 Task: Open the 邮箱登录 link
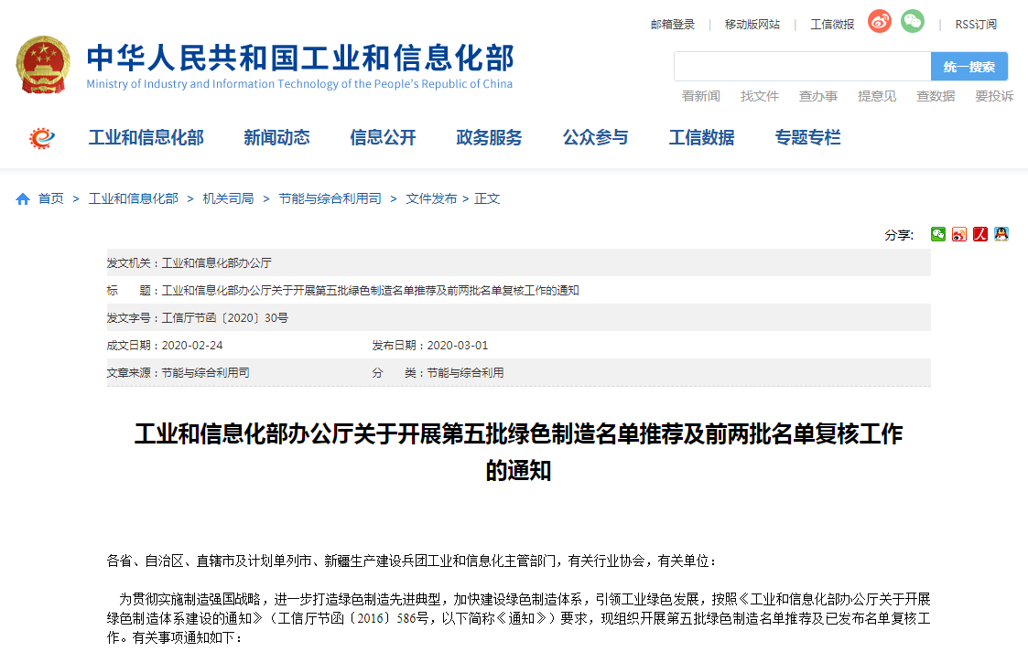(x=673, y=25)
